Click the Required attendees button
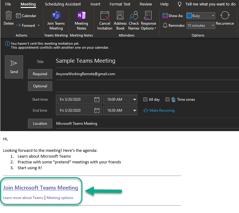 pyautogui.click(x=40, y=74)
